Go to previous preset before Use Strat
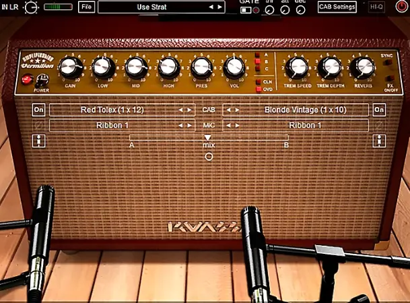Image resolution: width=410 pixels, height=303 pixels. point(211,7)
